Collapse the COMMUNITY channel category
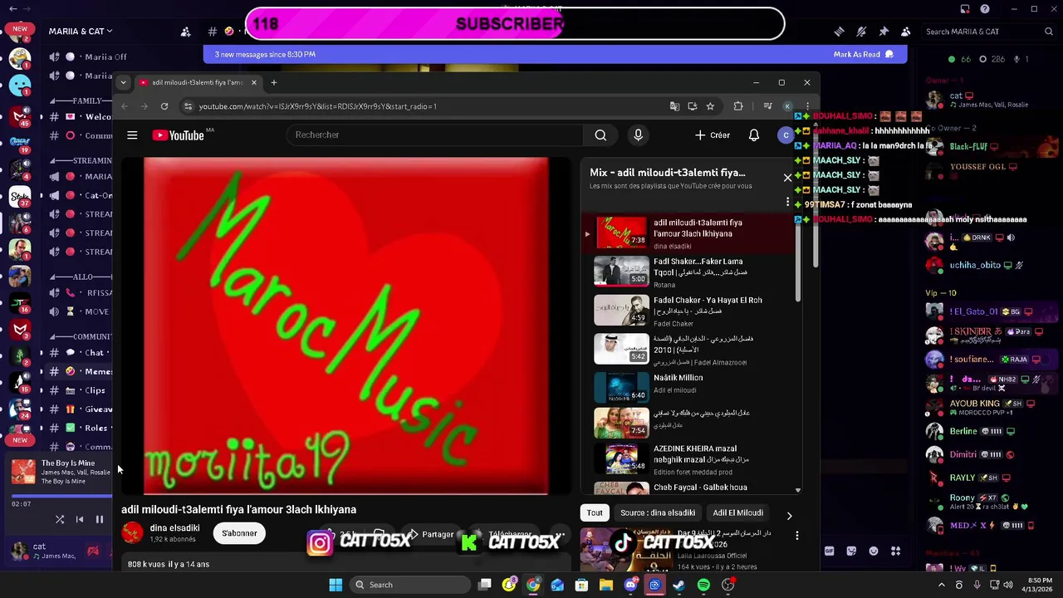The width and height of the screenshot is (1063, 598). point(81,336)
